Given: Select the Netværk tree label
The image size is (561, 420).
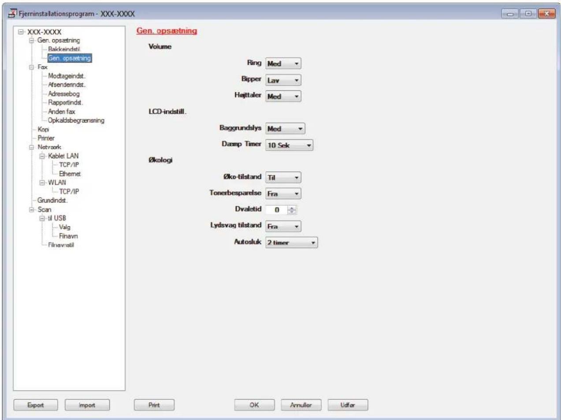Looking at the screenshot, I should tap(49, 147).
